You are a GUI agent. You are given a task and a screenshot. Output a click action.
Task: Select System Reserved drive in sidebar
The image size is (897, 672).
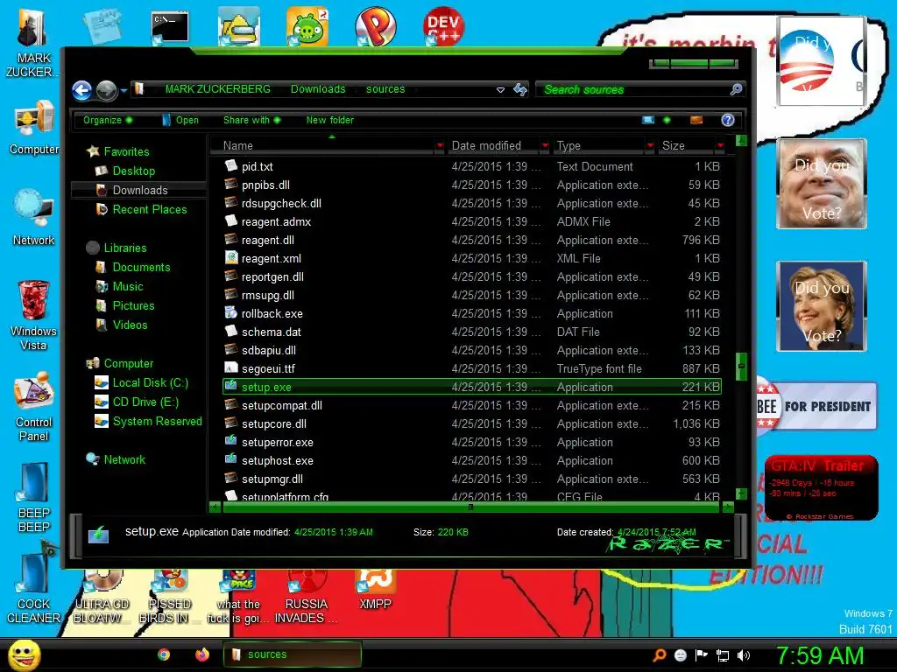coord(157,421)
